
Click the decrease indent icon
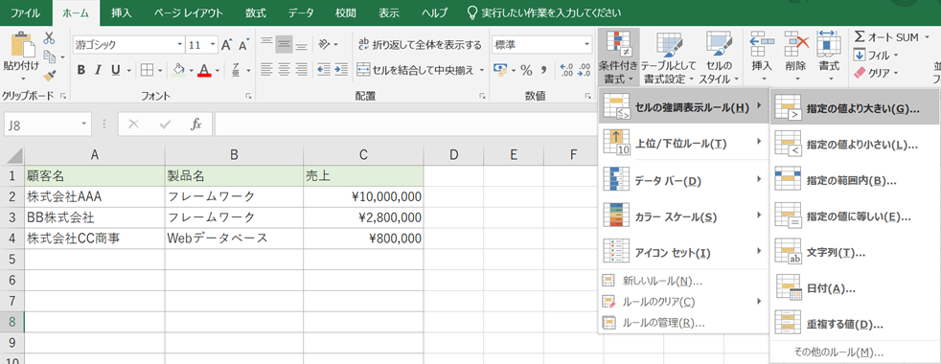(324, 69)
